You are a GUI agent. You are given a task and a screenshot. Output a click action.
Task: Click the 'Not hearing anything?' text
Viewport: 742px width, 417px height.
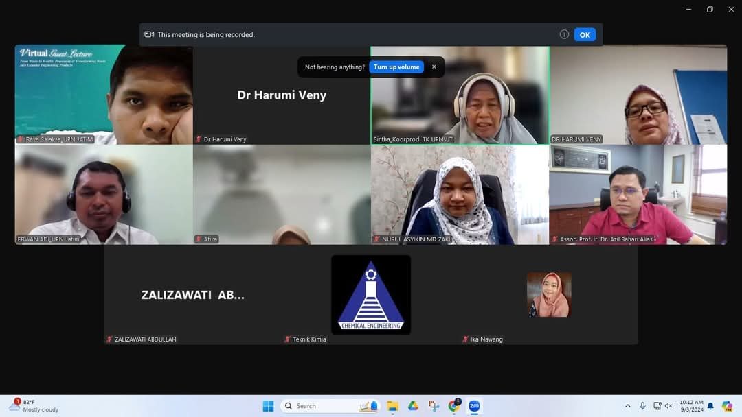335,67
